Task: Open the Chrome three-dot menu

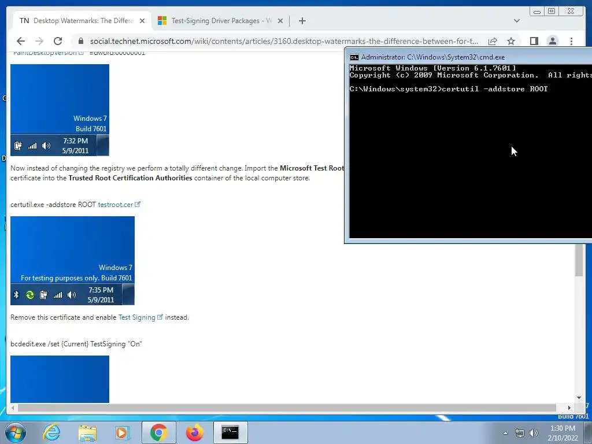Action: pos(571,41)
